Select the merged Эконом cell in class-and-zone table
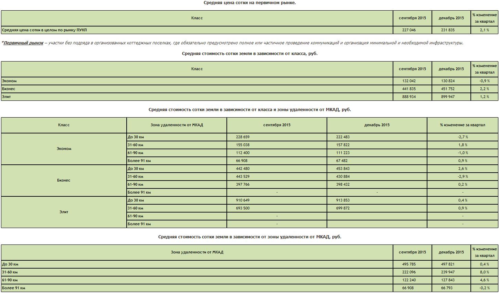This screenshot has height=293, width=499. [64, 149]
